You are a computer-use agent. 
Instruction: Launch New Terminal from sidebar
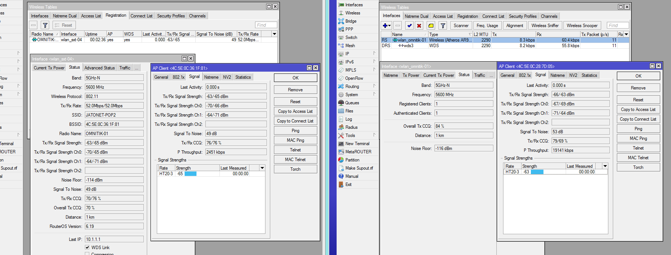point(357,144)
